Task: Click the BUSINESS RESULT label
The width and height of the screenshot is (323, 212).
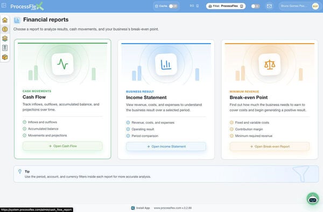Action: (x=140, y=91)
